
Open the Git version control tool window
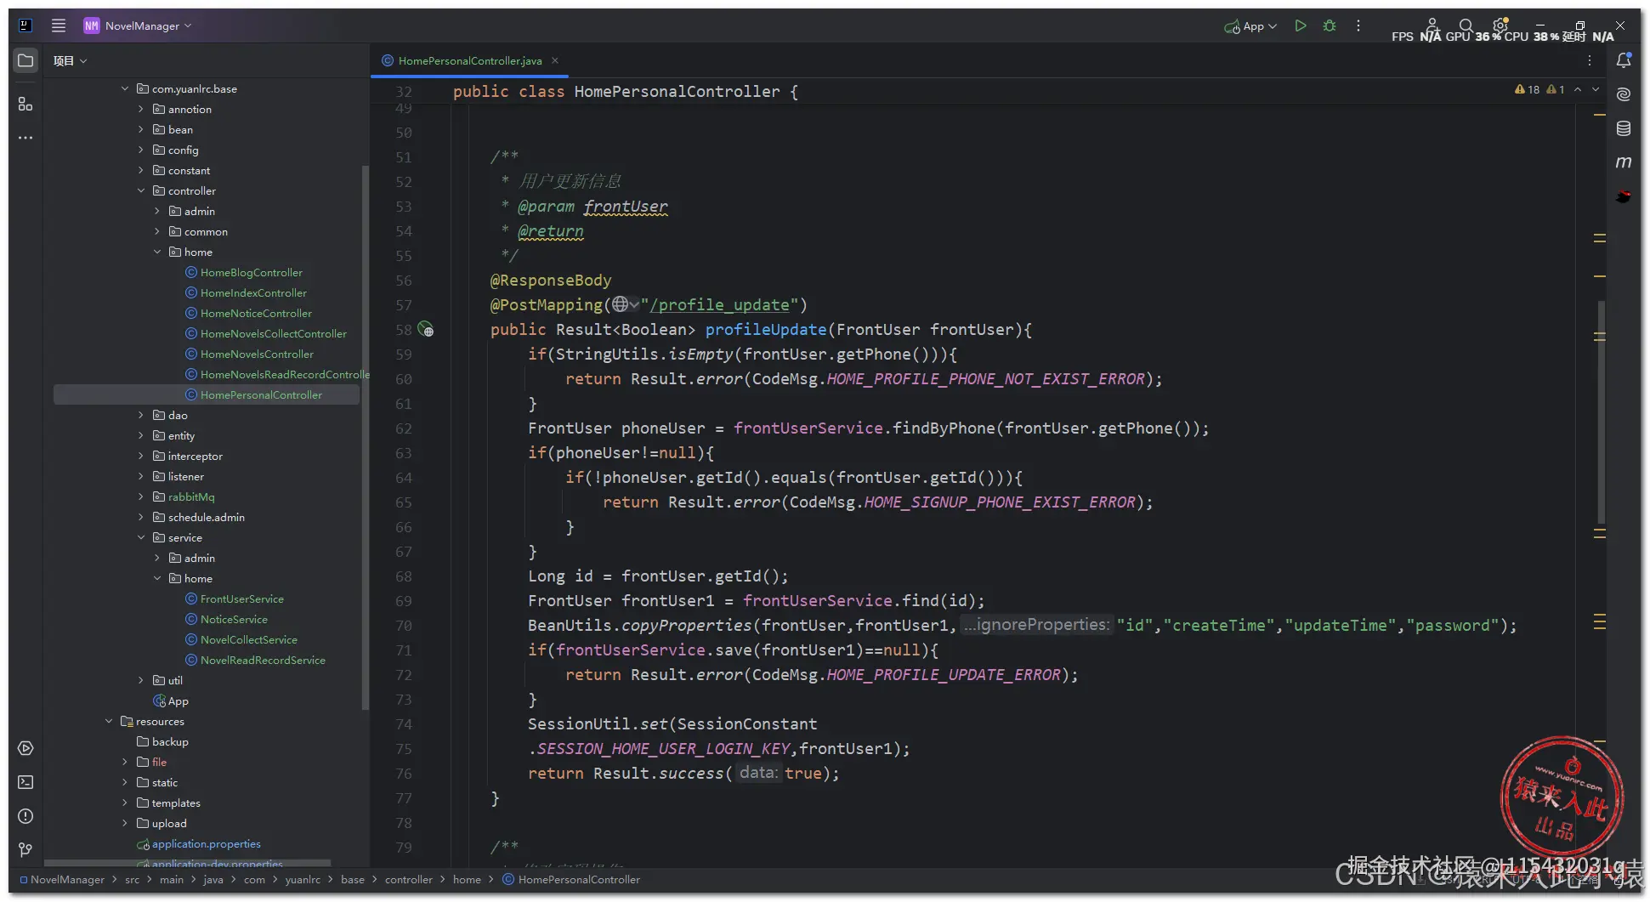26,850
